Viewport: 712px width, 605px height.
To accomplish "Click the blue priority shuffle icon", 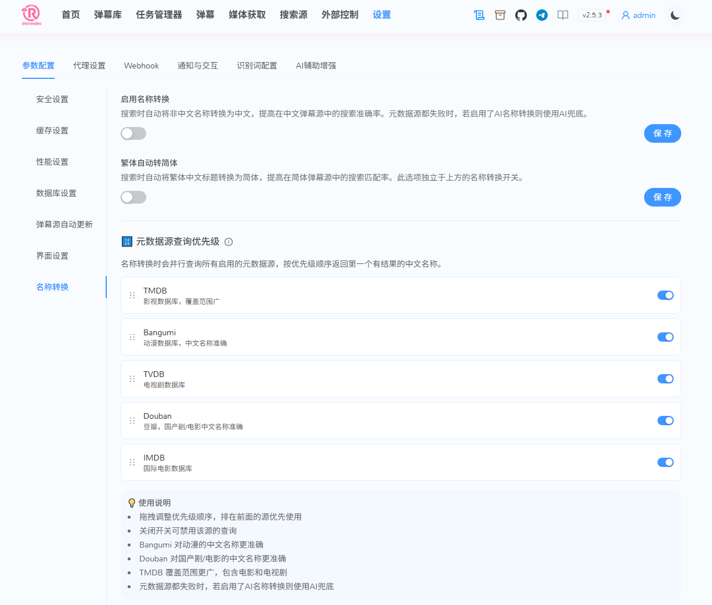I will point(127,241).
